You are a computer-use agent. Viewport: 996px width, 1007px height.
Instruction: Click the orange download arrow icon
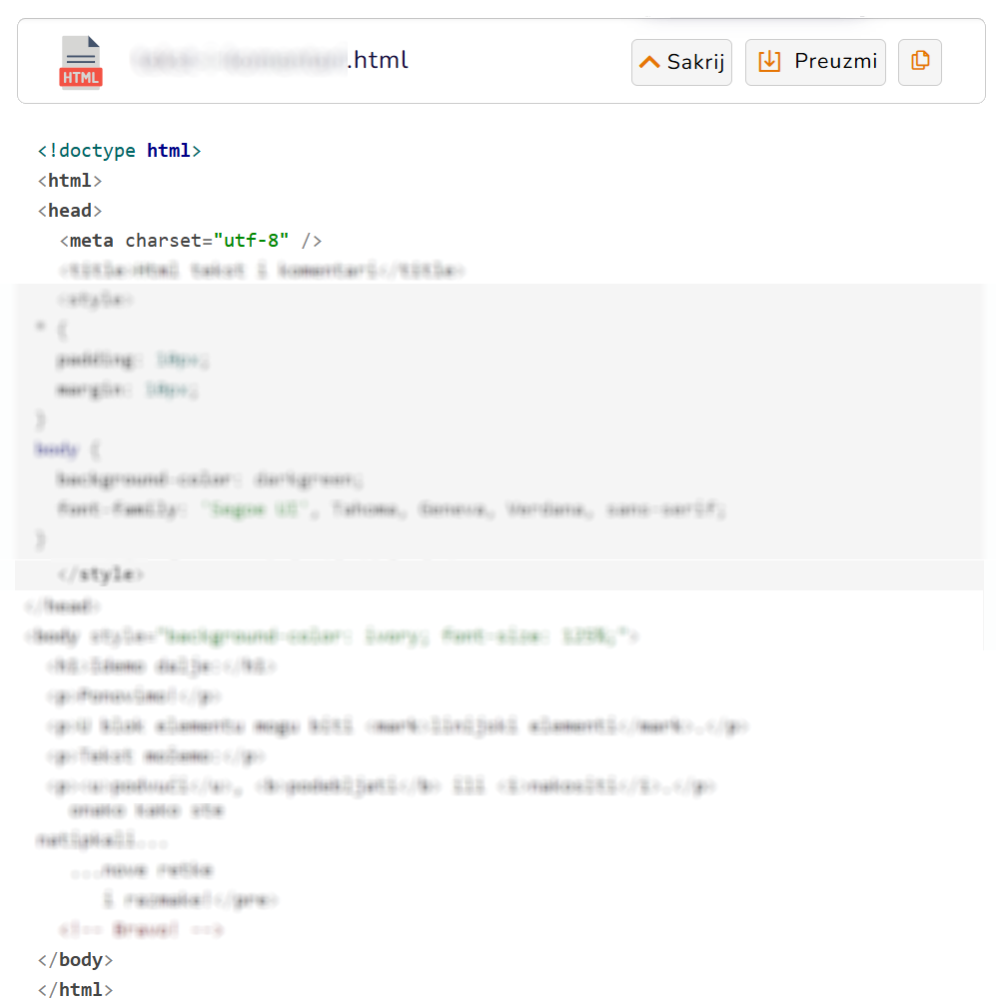[769, 62]
